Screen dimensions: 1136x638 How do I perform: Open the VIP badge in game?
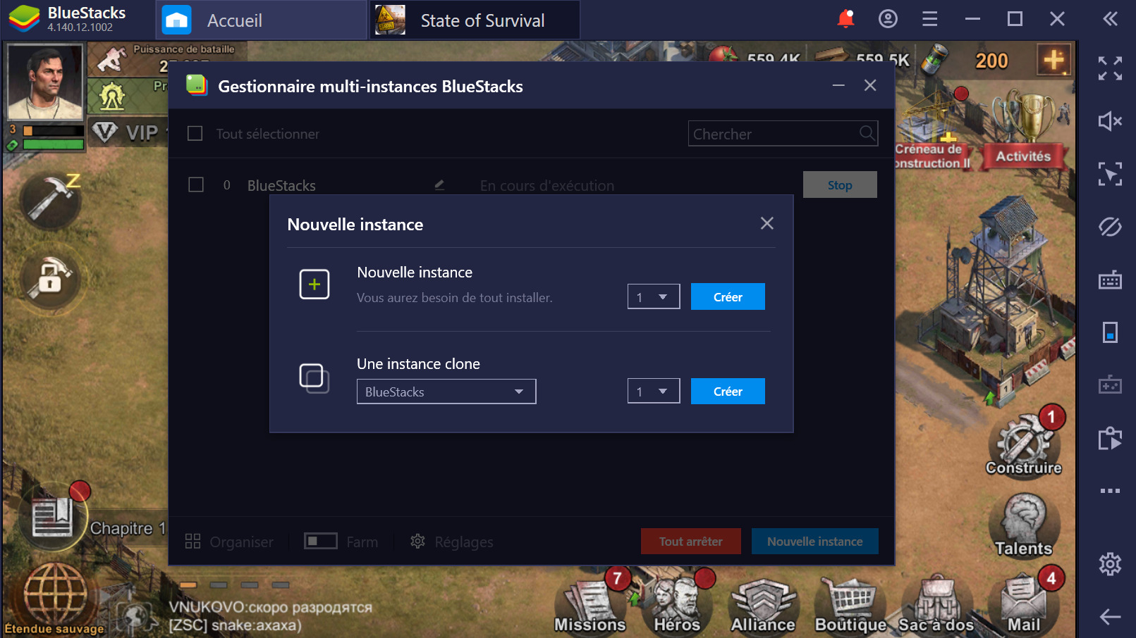pyautogui.click(x=127, y=132)
